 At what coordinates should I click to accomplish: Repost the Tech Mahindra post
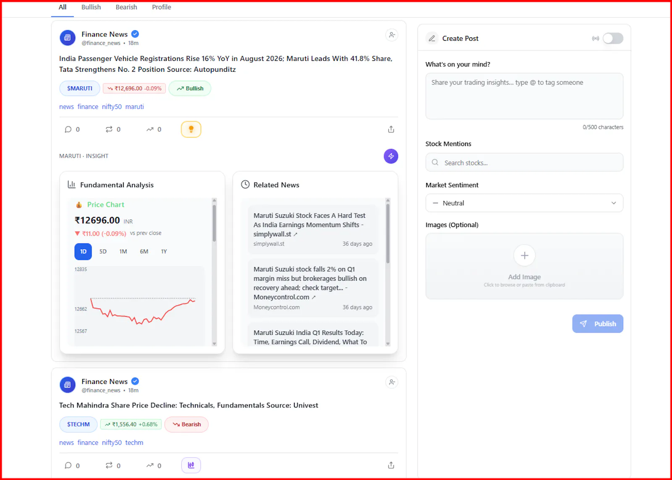[x=113, y=465]
